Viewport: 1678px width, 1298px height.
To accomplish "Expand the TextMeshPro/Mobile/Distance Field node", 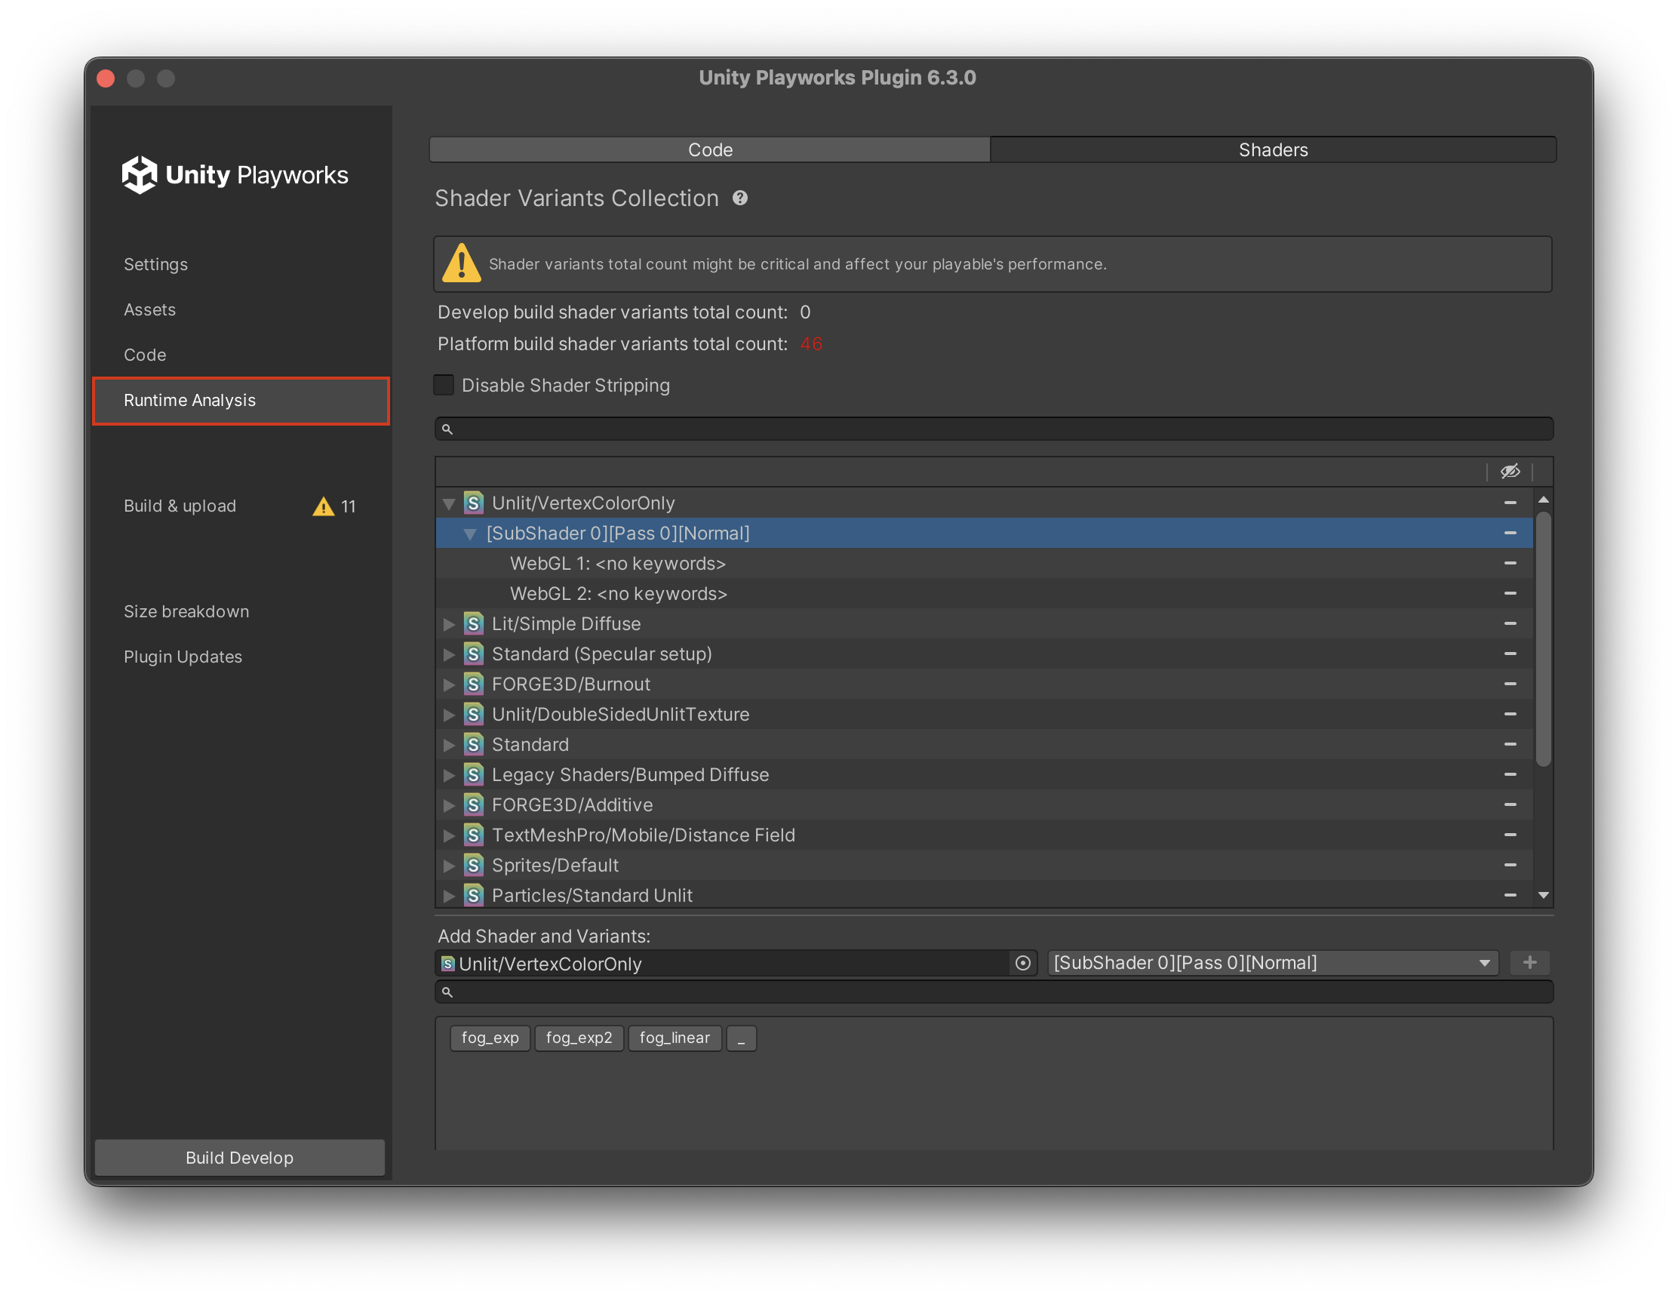I will [449, 835].
